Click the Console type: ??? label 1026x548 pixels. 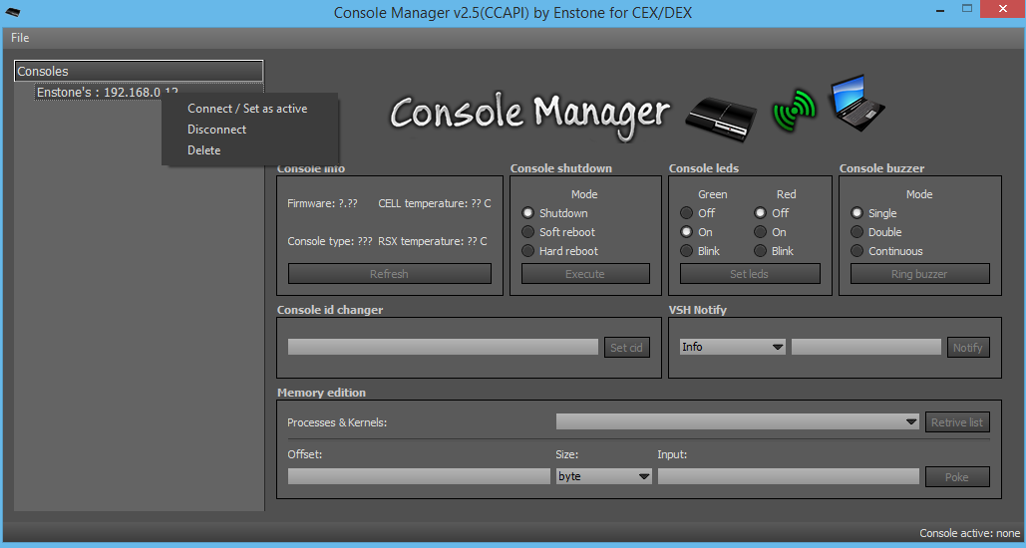click(330, 241)
